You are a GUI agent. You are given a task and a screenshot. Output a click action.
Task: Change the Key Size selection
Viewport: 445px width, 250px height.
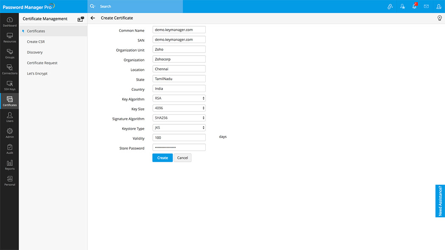tap(179, 108)
